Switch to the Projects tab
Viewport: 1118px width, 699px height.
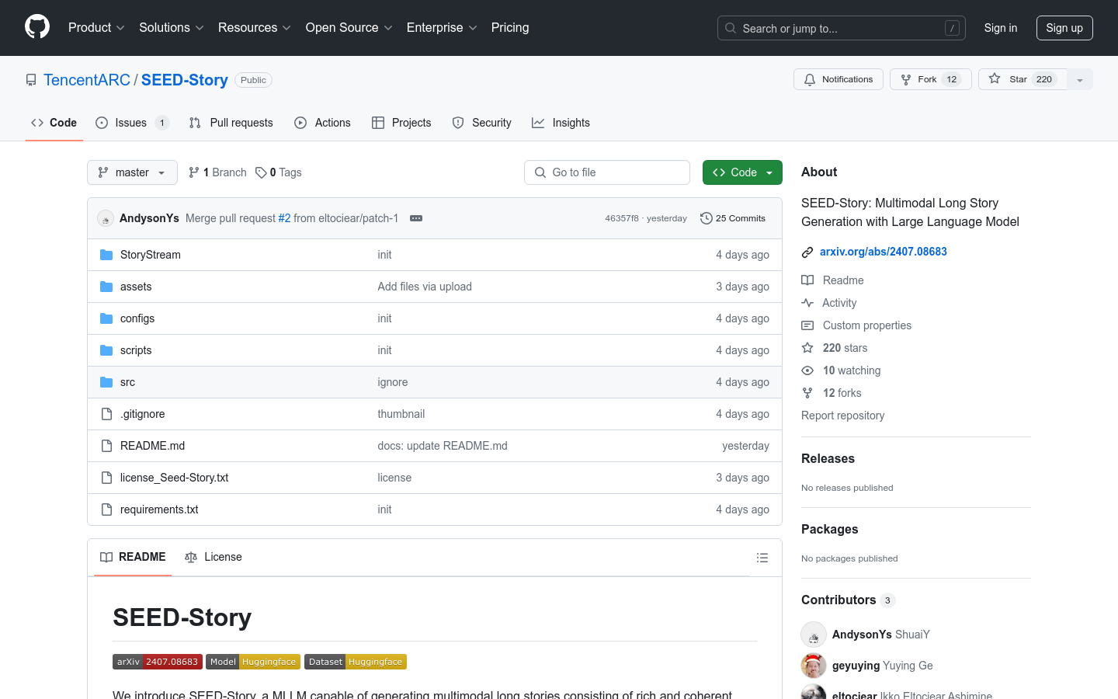pos(401,123)
